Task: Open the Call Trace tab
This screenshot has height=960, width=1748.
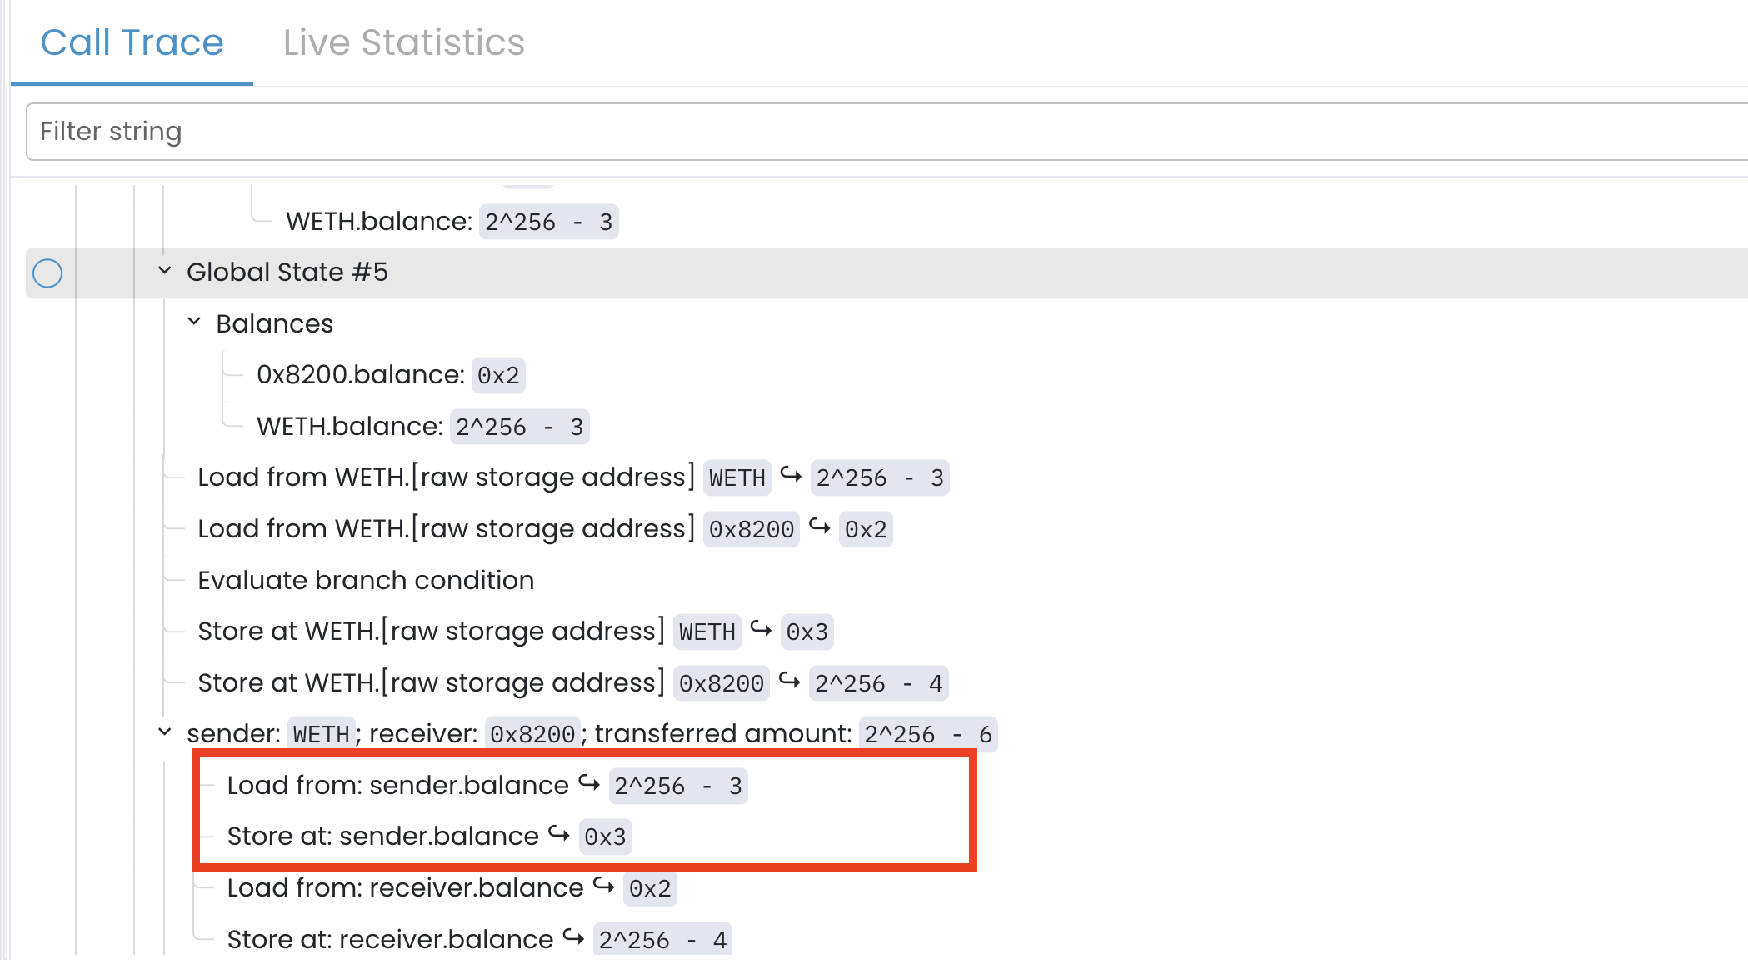Action: 132,42
